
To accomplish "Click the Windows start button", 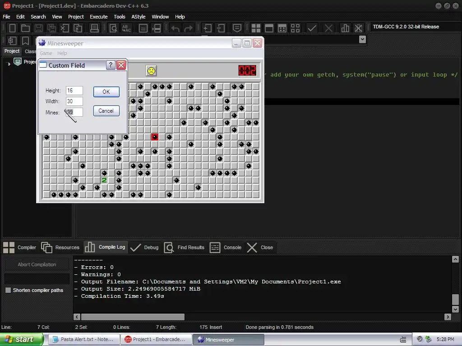I will pos(22,339).
